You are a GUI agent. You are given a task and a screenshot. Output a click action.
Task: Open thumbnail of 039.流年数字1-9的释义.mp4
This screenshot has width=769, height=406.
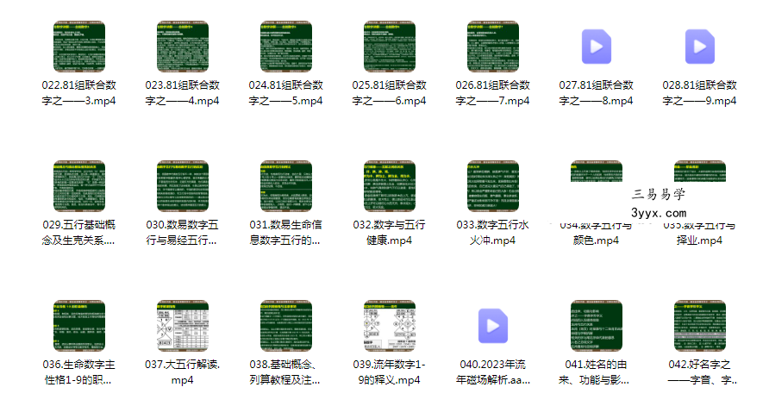point(390,326)
